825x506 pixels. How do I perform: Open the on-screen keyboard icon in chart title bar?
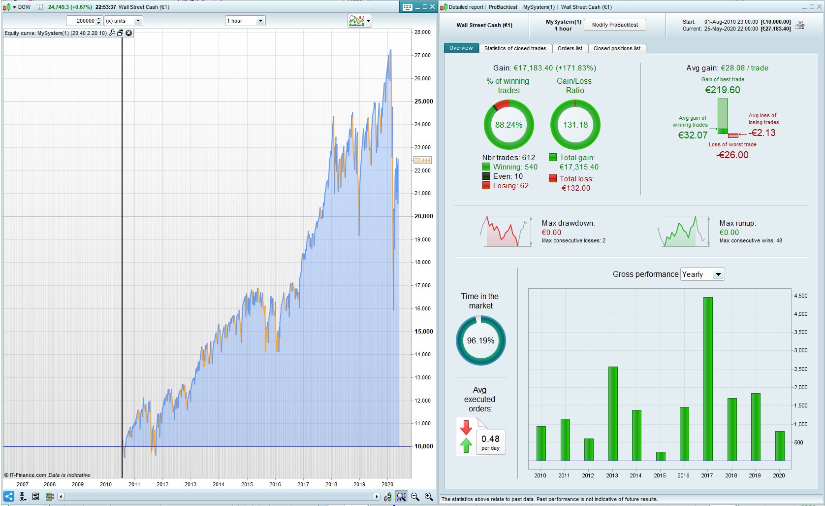(407, 7)
